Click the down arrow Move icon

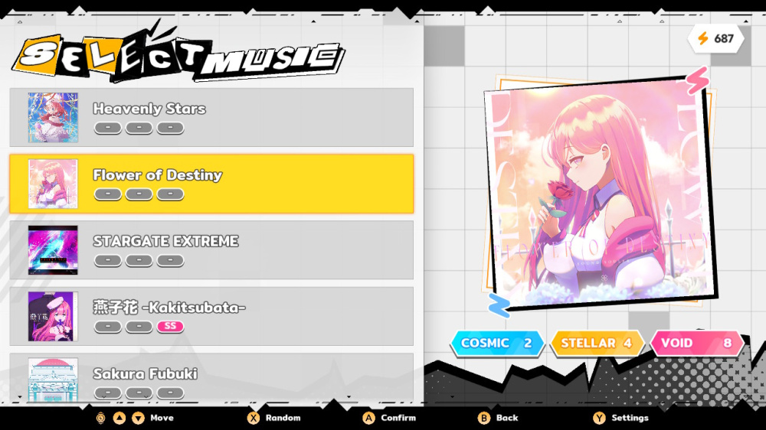138,418
